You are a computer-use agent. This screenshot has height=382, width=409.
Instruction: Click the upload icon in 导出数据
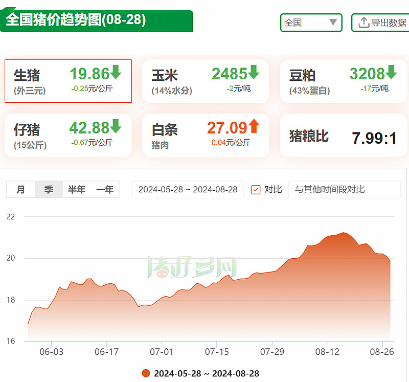[363, 23]
